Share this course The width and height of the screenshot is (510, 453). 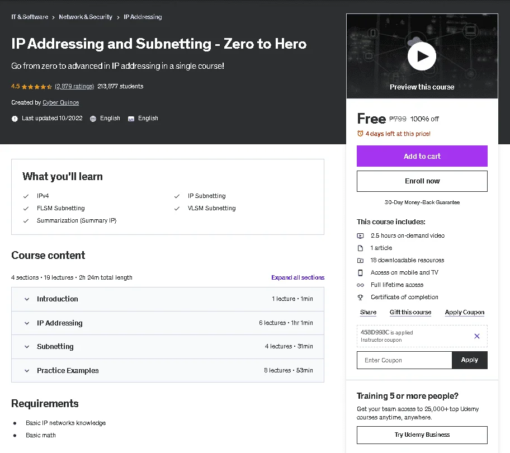point(368,312)
